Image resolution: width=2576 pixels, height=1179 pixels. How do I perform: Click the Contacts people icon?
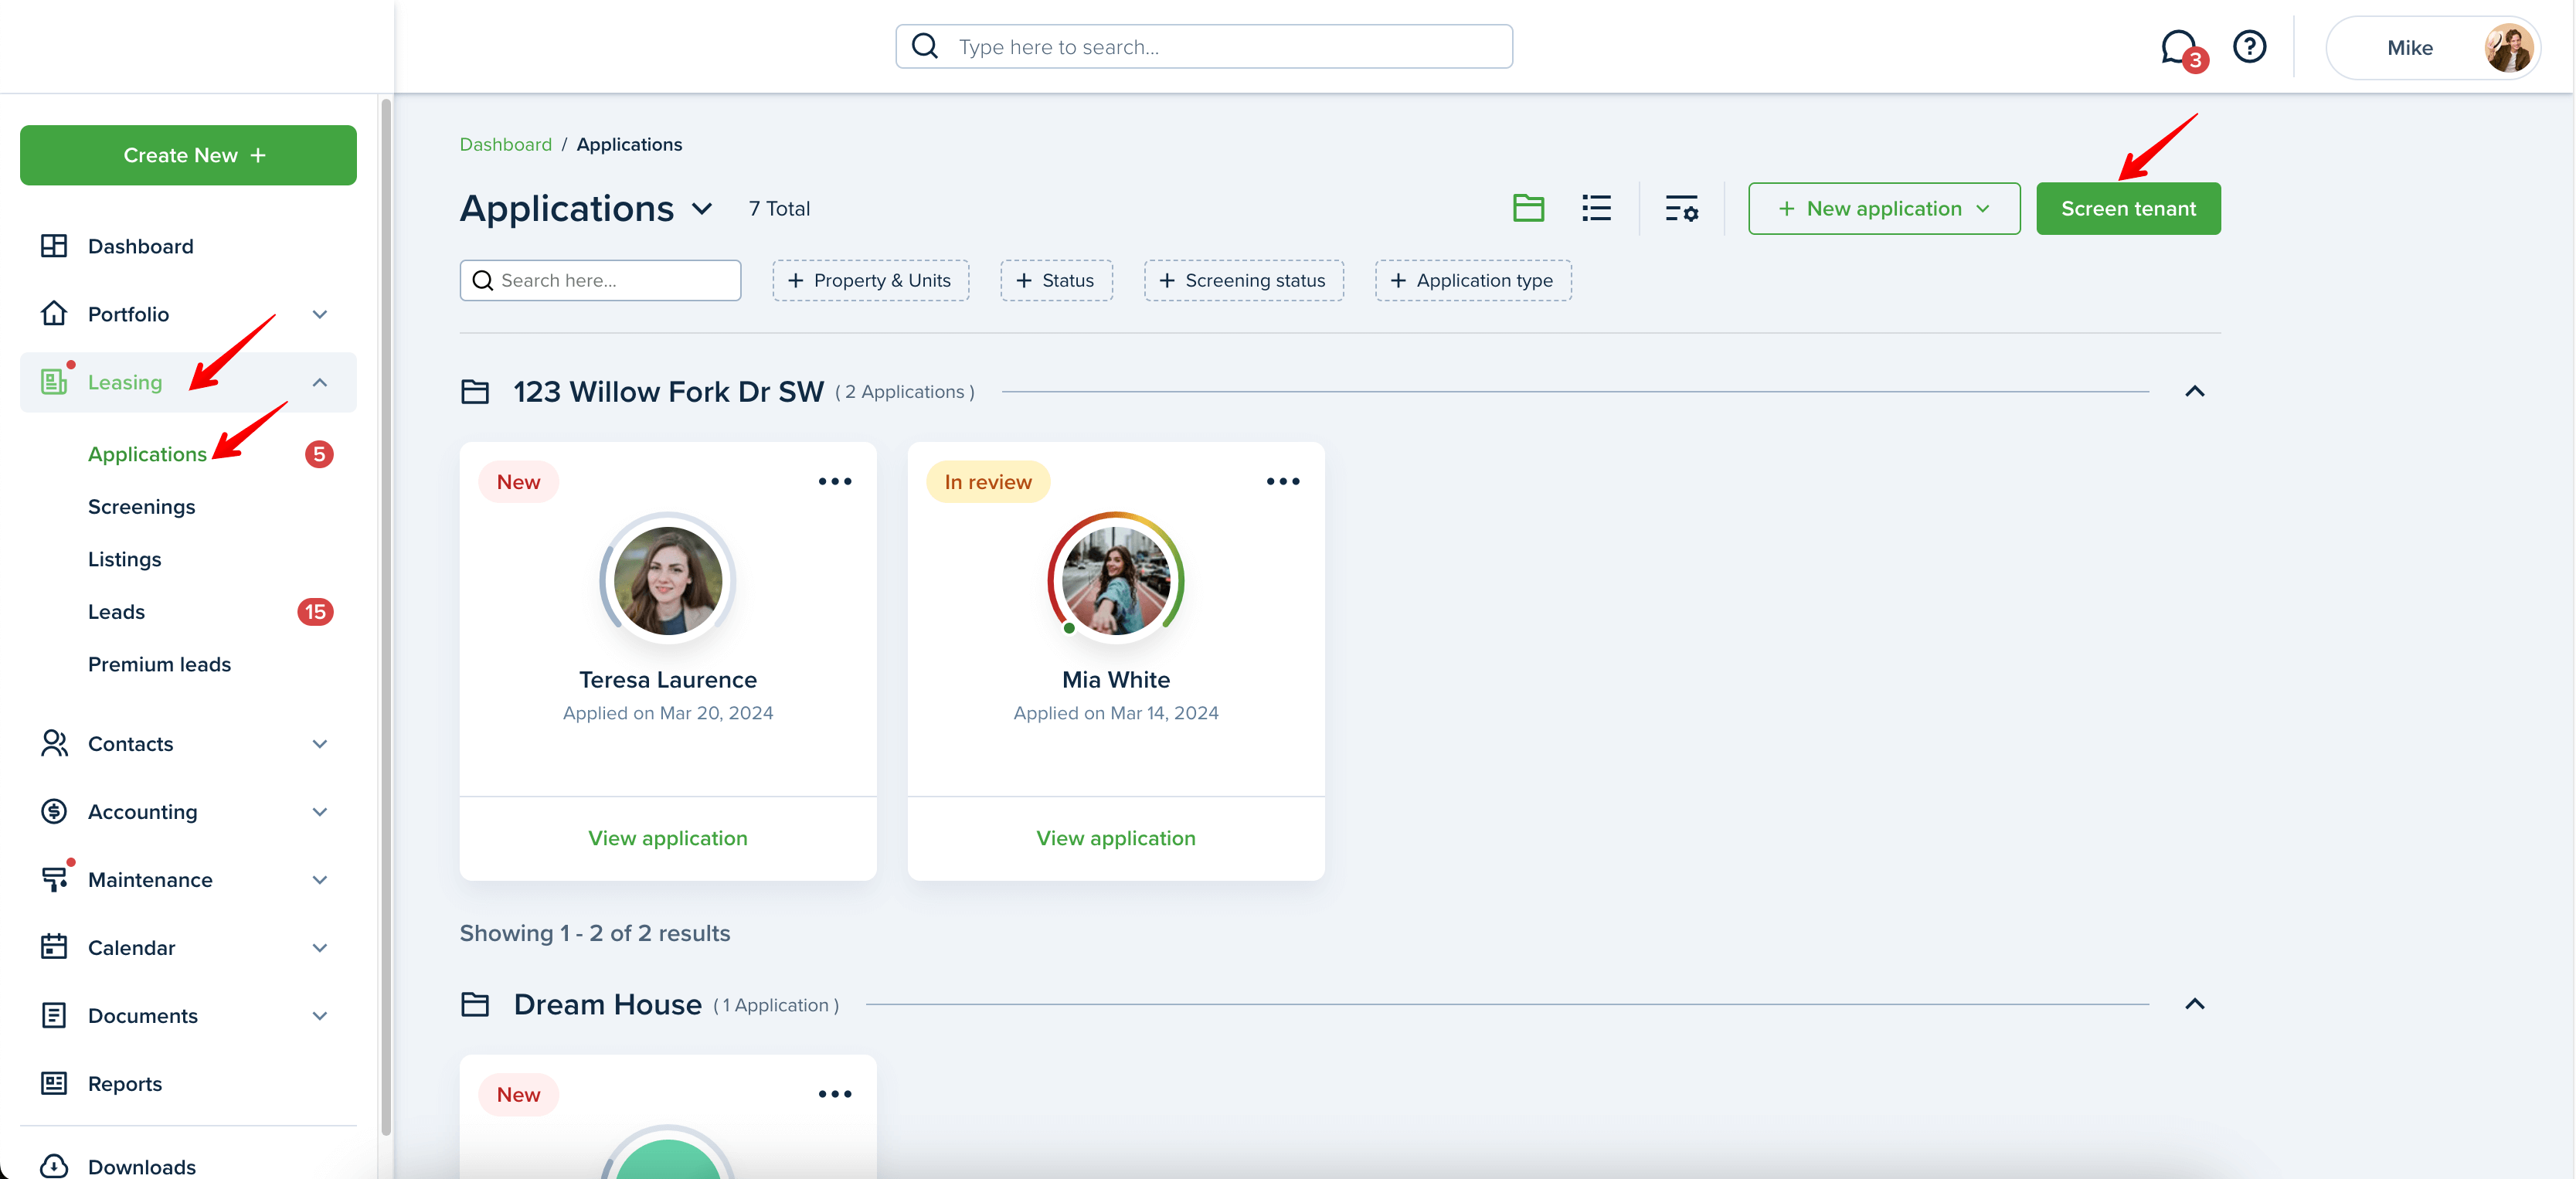click(54, 744)
